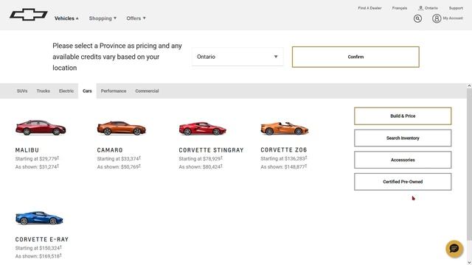Image resolution: width=472 pixels, height=265 pixels.
Task: Click the Certified Pre-Owned button
Action: point(403,182)
